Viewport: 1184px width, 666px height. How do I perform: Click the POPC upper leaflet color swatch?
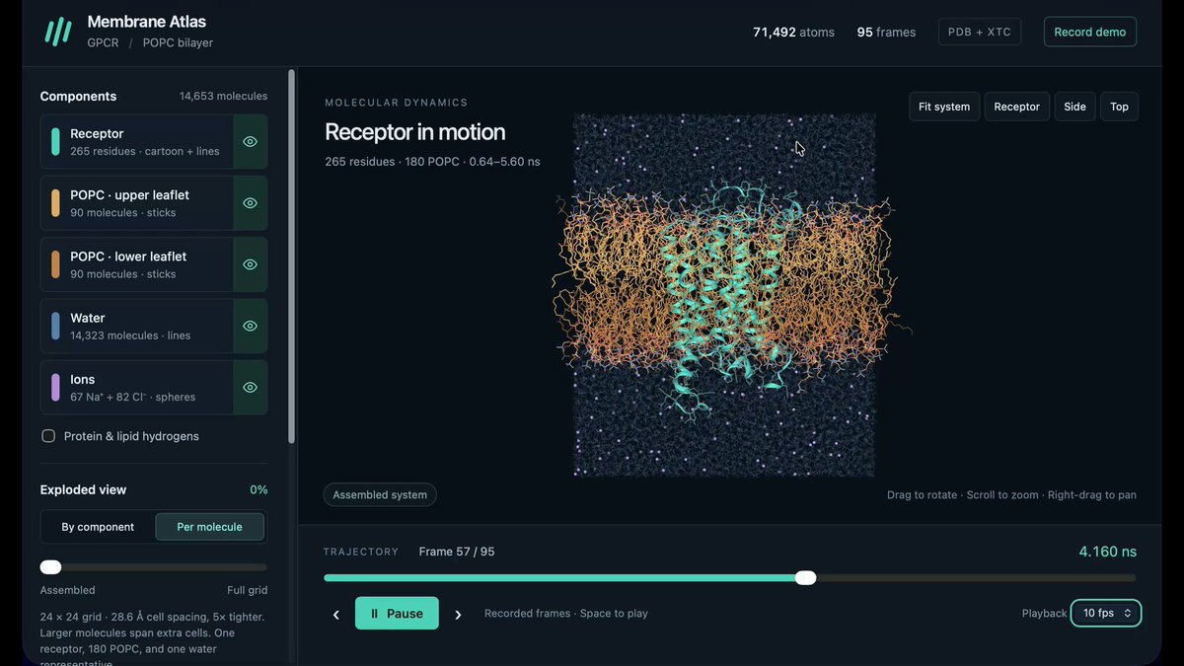[55, 203]
